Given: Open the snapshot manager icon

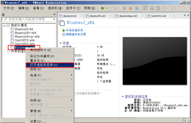Looking at the screenshot, I should (x=136, y=8).
